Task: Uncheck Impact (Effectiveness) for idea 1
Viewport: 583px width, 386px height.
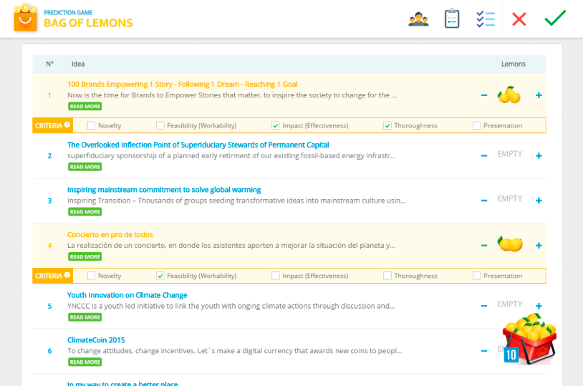Action: [x=276, y=125]
